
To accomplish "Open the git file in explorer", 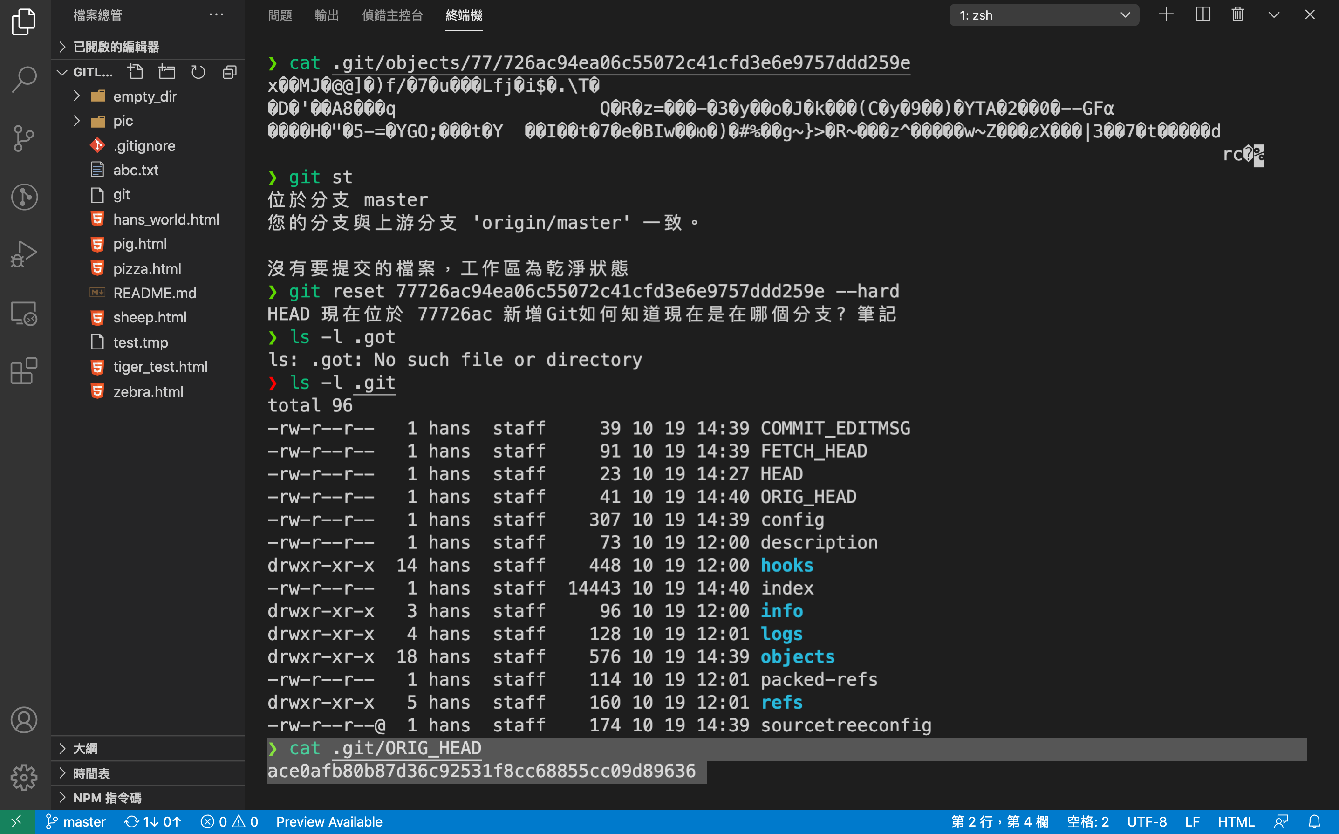I will 148,195.
